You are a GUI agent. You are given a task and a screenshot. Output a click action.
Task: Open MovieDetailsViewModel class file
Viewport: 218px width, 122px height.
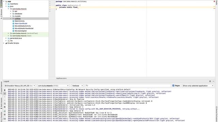point(24,28)
